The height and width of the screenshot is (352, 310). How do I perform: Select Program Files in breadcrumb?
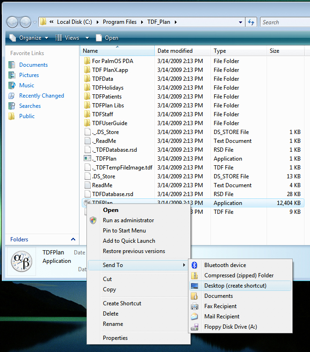(120, 22)
